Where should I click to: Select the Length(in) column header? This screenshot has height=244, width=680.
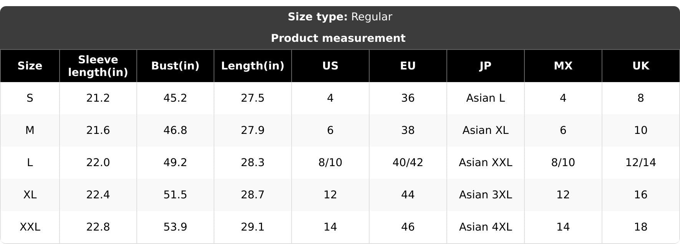[253, 66]
